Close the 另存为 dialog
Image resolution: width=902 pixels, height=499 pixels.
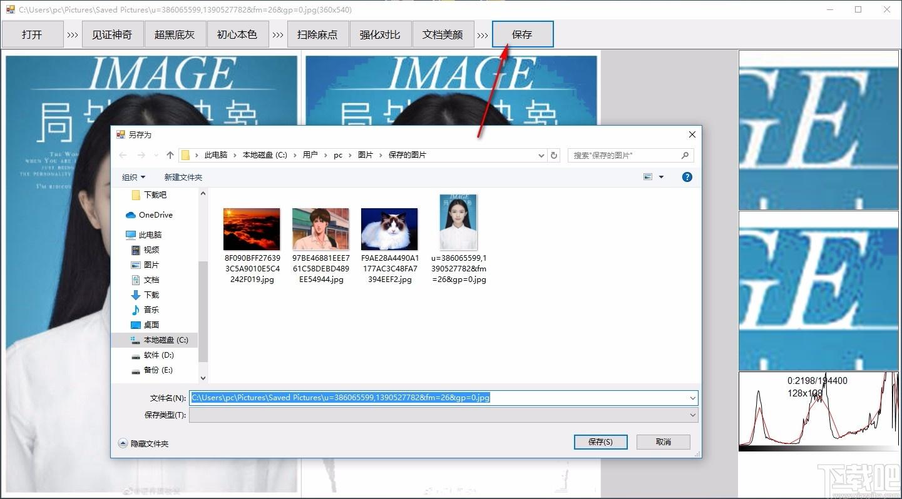tap(692, 134)
